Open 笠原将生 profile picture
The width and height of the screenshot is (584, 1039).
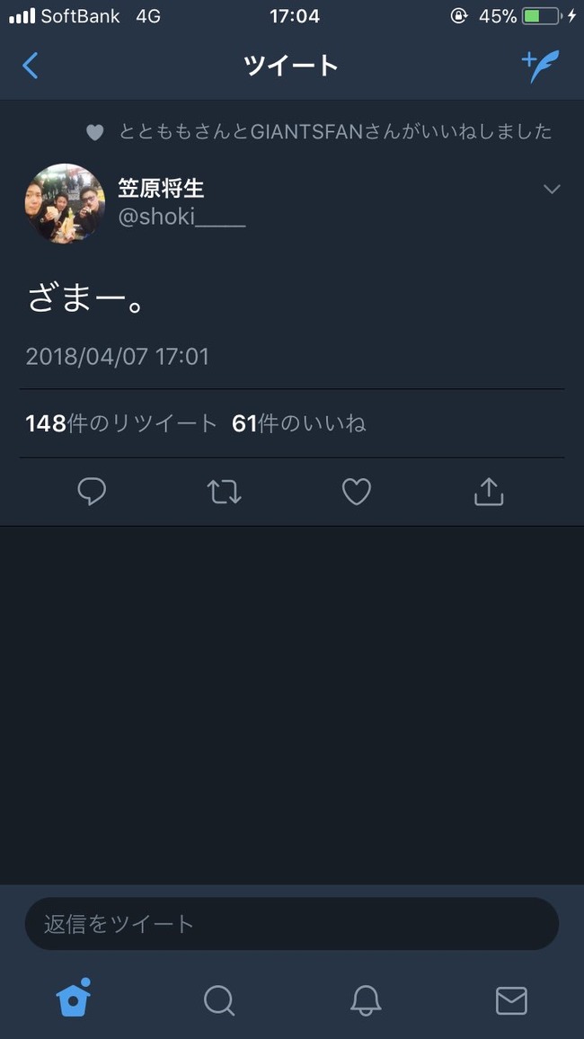click(65, 203)
